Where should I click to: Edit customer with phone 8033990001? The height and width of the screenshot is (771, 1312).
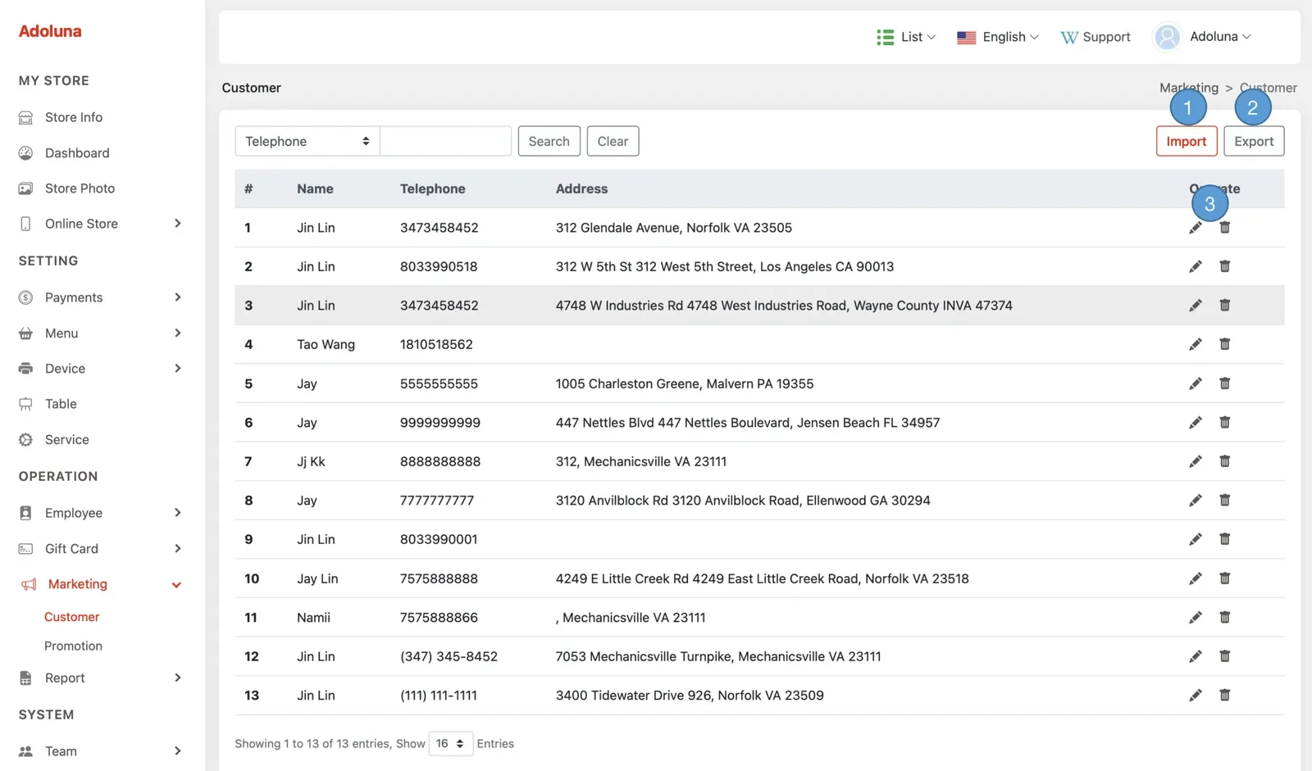click(x=1196, y=539)
